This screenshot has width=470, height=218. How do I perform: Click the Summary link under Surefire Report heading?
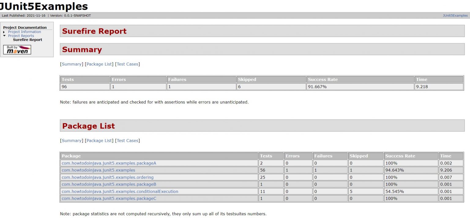coord(71,64)
